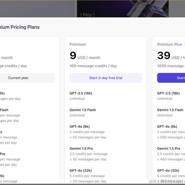Screen dimensions: 185x185
Task: Click the blue Start button under Premium Plus
Action: point(171,78)
